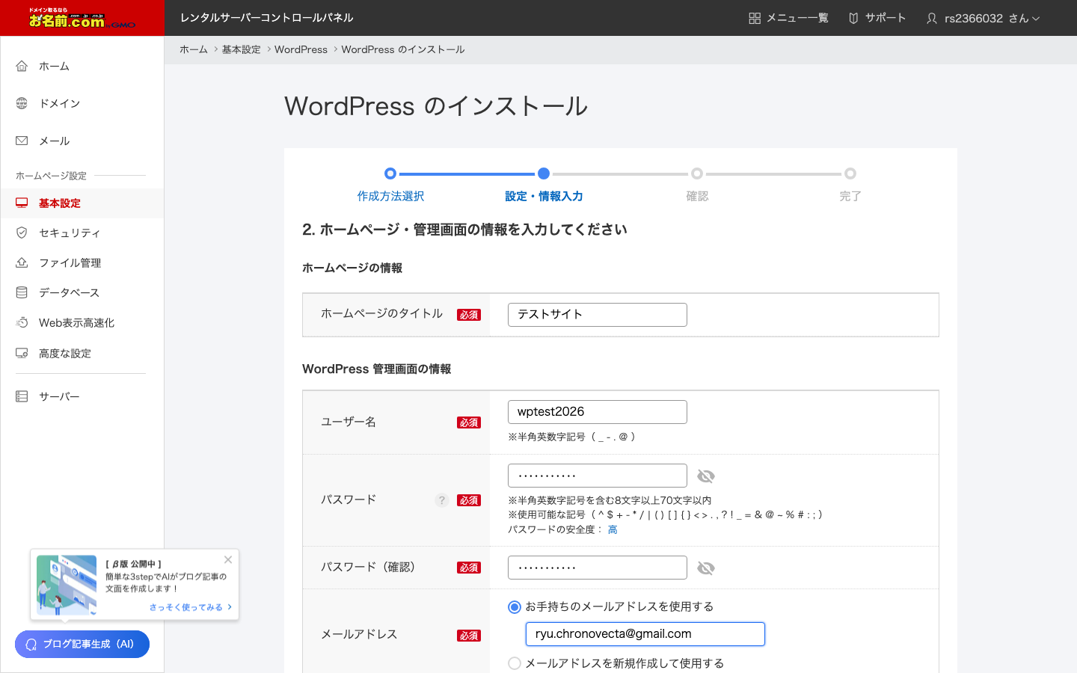Click ホーム breadcrumb link
The width and height of the screenshot is (1077, 673).
[194, 49]
